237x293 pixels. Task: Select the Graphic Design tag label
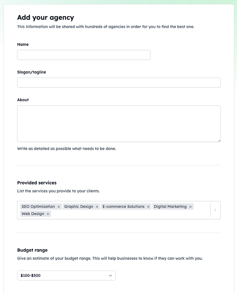point(79,207)
